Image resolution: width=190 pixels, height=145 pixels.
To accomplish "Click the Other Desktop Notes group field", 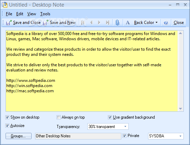I will (78, 136).
